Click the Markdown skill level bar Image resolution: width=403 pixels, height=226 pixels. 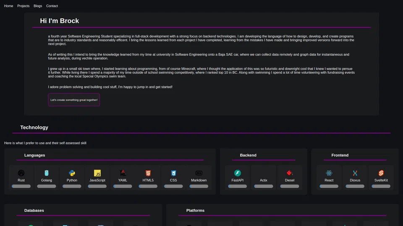pos(199,186)
